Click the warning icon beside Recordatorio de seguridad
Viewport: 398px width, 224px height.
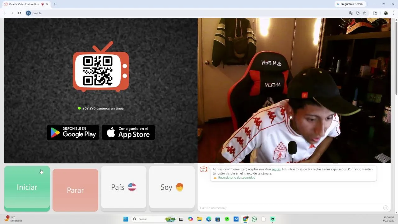(x=215, y=178)
